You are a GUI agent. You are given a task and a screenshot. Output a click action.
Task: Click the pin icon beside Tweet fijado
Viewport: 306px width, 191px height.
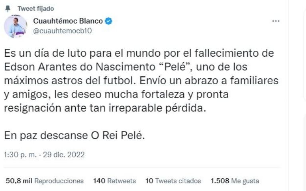coord(8,8)
